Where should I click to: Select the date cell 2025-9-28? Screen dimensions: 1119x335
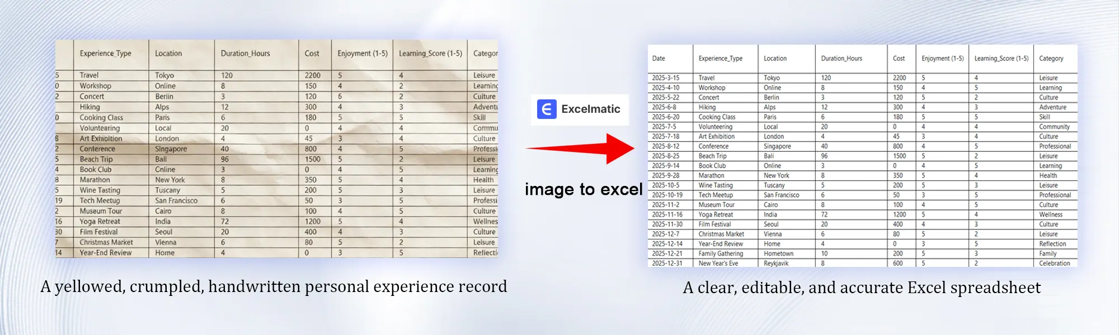[665, 176]
